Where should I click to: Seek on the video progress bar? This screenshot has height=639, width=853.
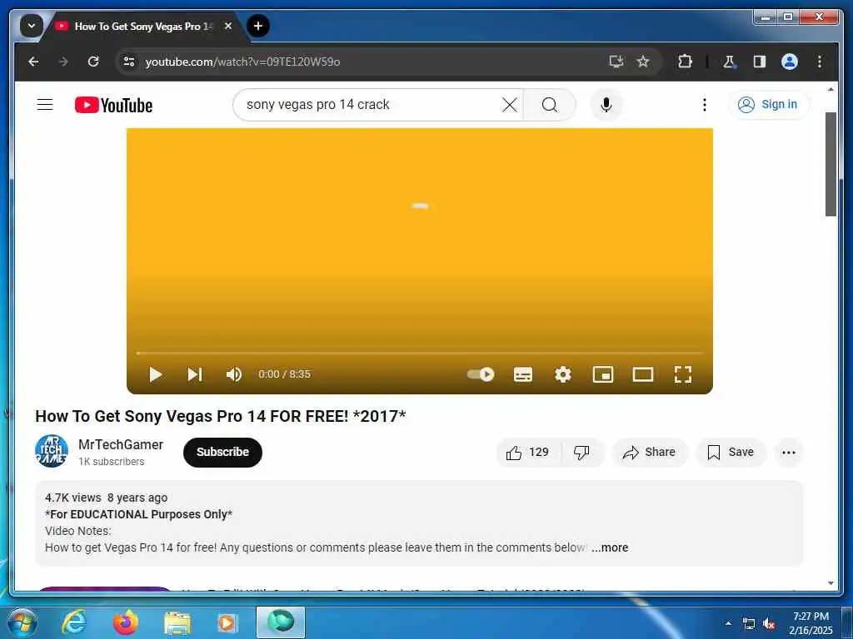click(x=420, y=353)
